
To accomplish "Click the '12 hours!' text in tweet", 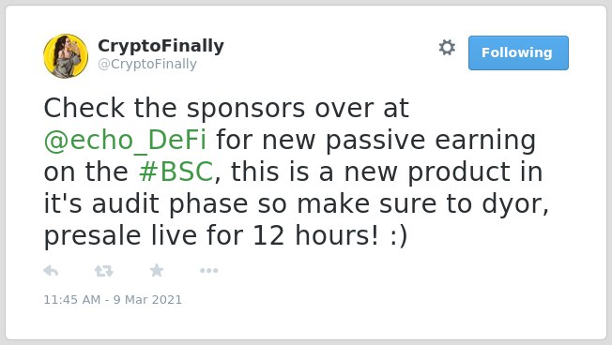I will click(315, 236).
